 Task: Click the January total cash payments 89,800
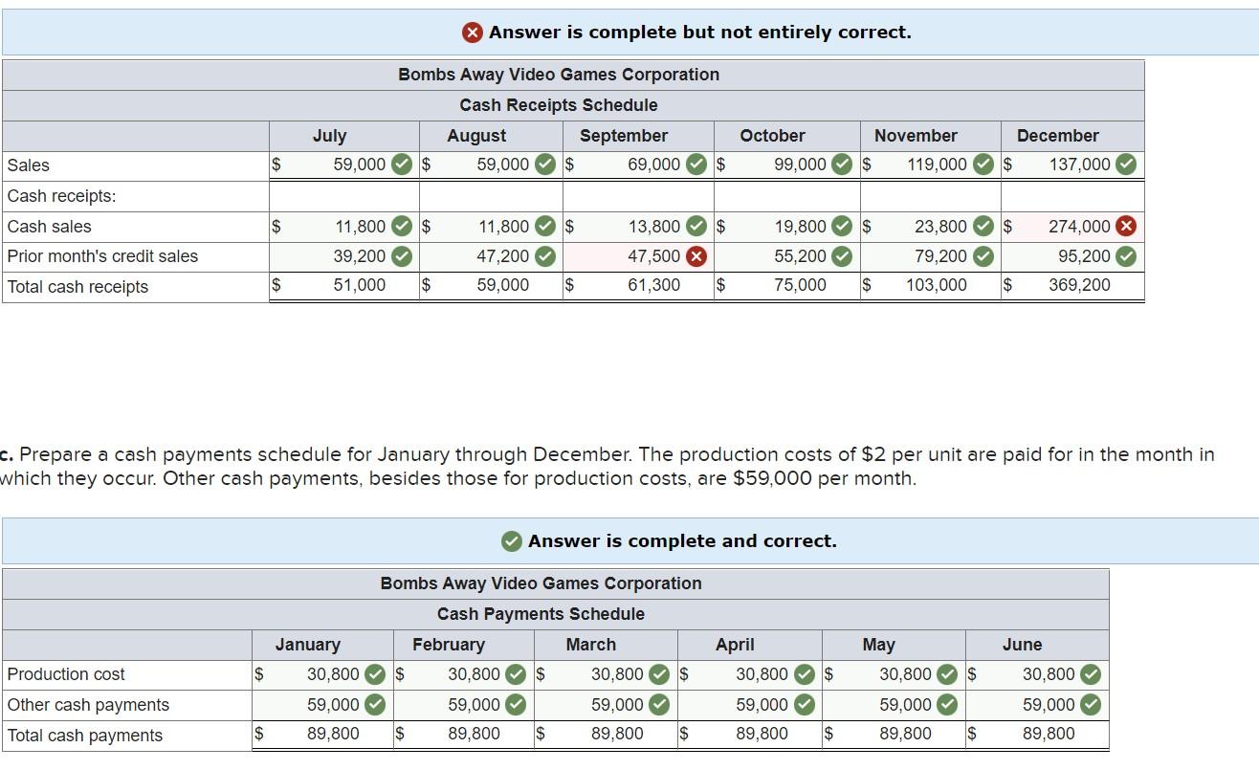tap(333, 734)
